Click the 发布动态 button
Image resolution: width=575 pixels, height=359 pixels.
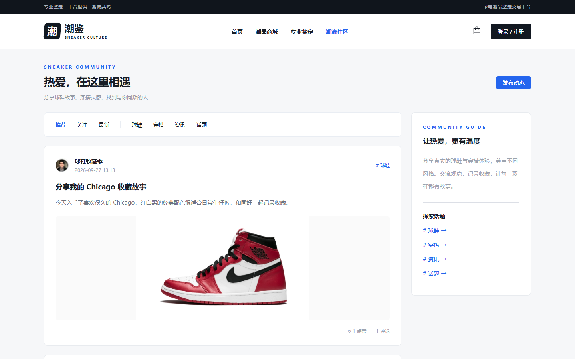[514, 83]
